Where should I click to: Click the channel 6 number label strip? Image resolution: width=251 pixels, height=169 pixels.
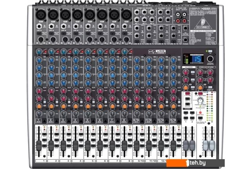coord(100,161)
